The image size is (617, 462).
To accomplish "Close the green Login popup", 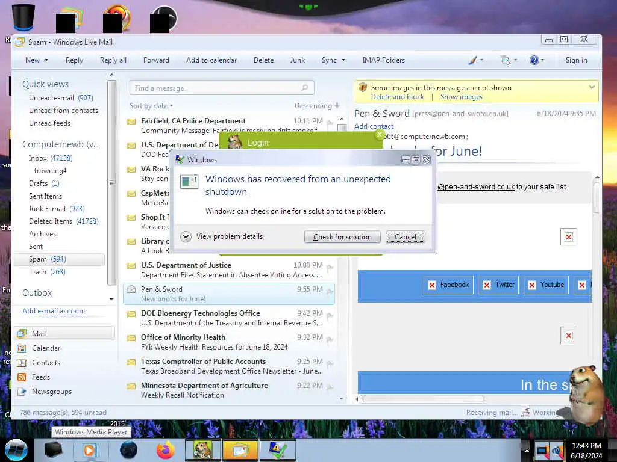I will pos(380,135).
